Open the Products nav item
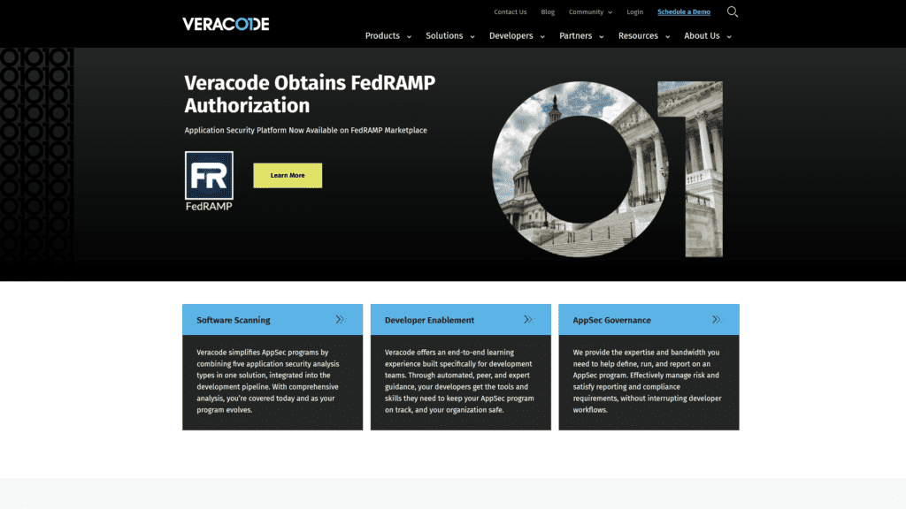The image size is (906, 509). [382, 35]
